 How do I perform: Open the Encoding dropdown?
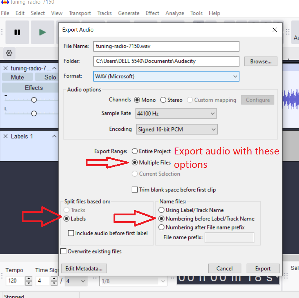177,129
